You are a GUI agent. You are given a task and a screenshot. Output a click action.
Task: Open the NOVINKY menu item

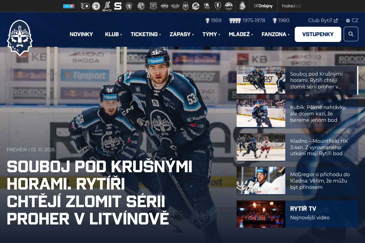81,34
